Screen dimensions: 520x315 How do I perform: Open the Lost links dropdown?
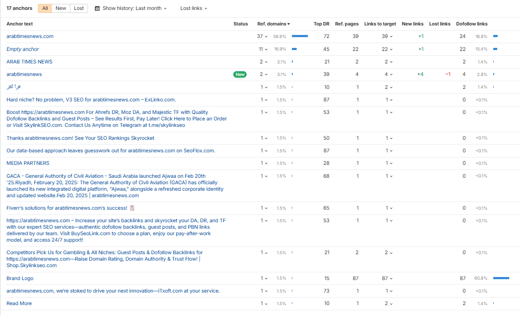click(x=194, y=8)
